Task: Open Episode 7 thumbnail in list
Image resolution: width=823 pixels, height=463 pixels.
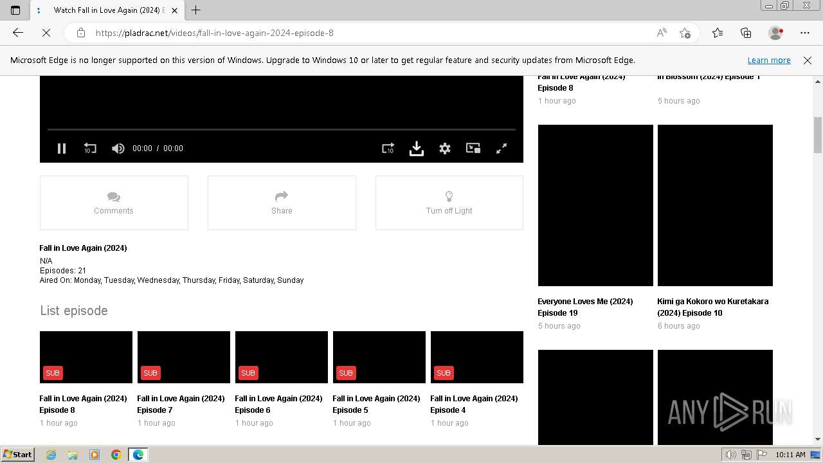Action: tap(184, 357)
